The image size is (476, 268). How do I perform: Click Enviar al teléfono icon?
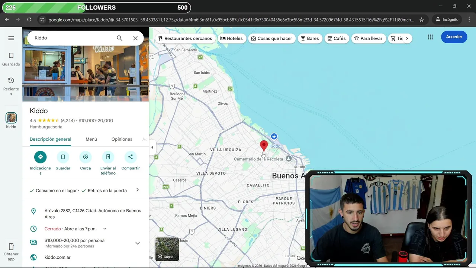pos(108,157)
